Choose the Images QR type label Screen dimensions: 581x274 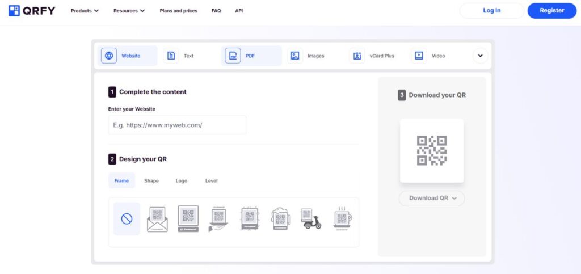tap(315, 56)
